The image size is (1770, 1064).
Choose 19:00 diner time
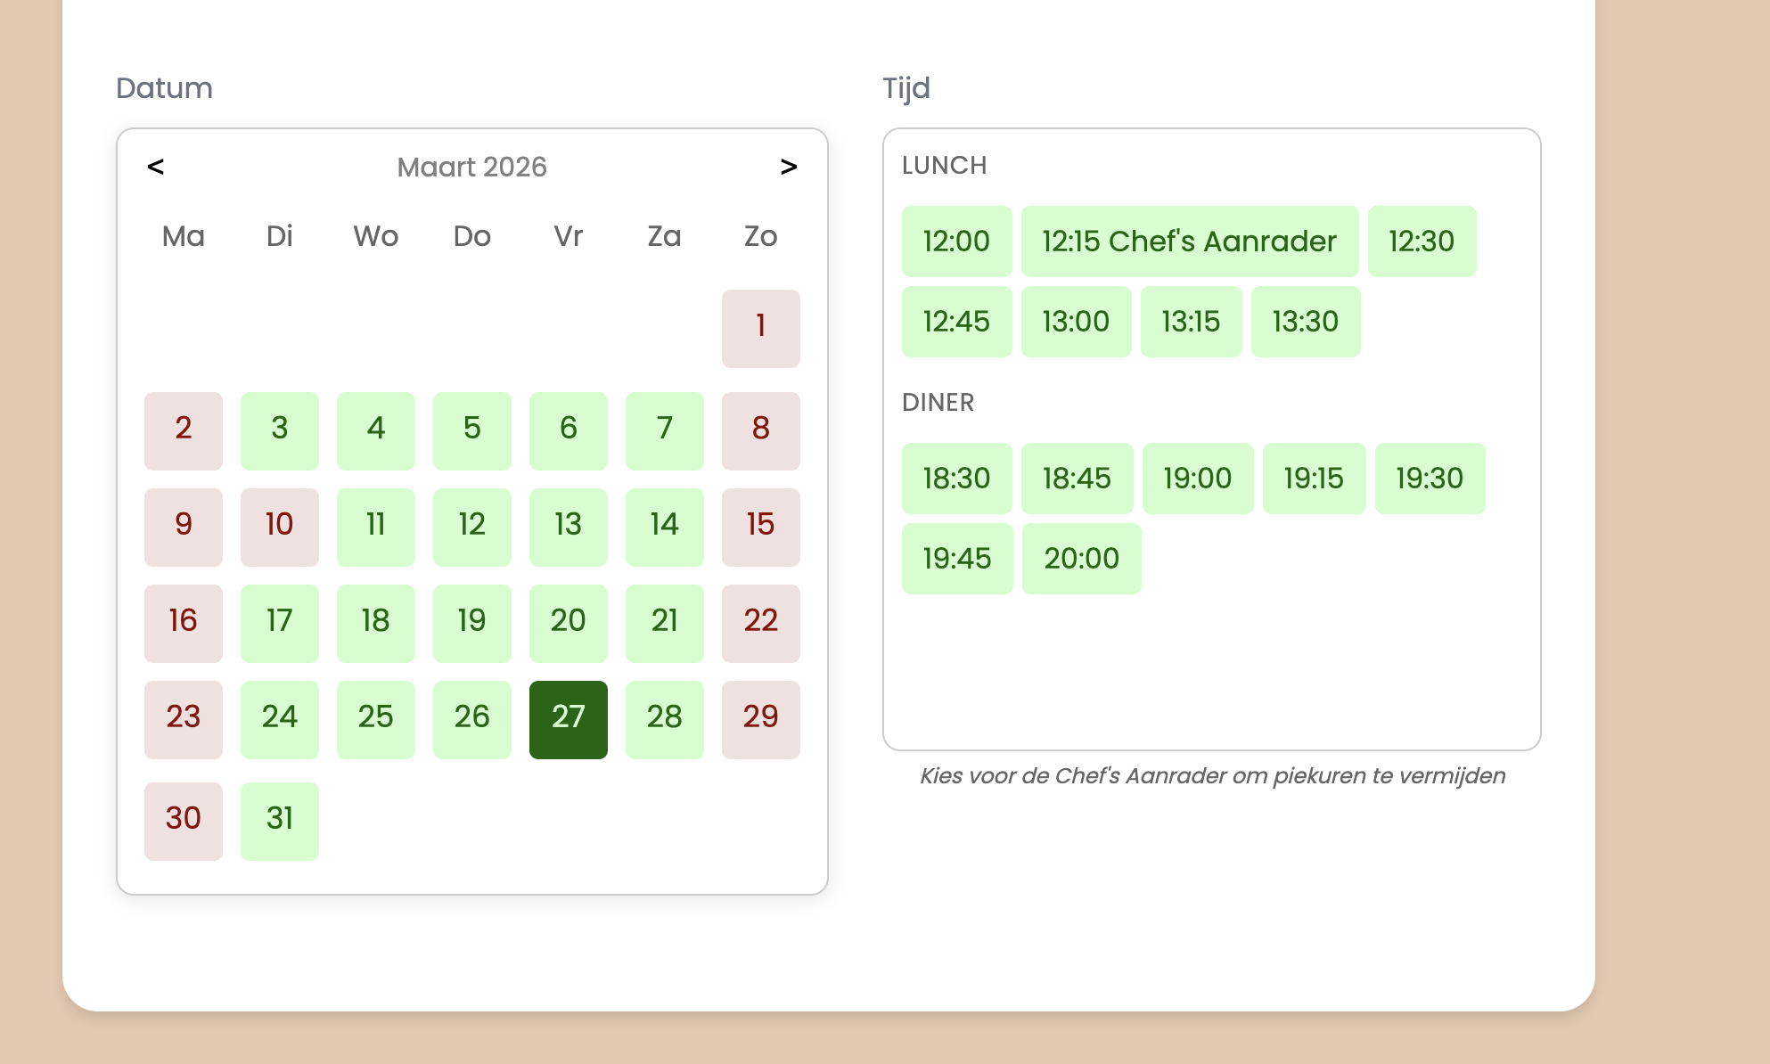[1197, 479]
